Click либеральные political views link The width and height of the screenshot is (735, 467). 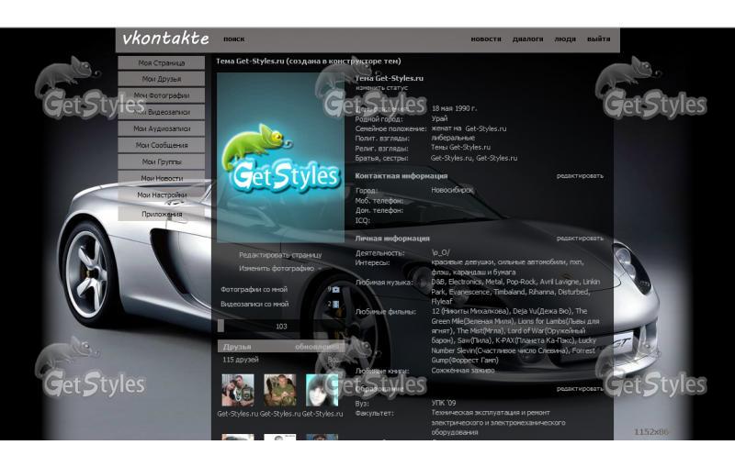[x=453, y=138]
